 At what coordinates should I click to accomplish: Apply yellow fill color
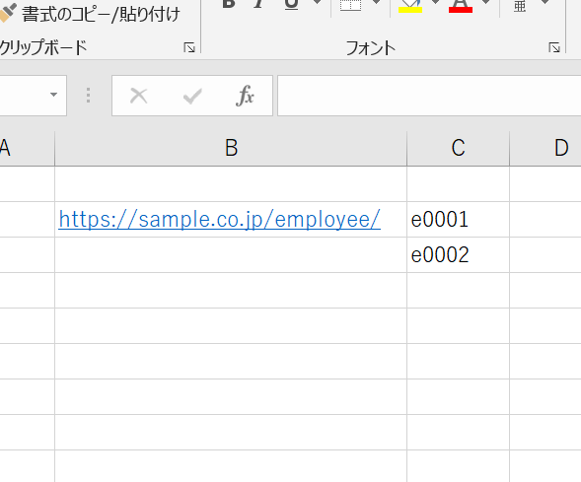410,6
